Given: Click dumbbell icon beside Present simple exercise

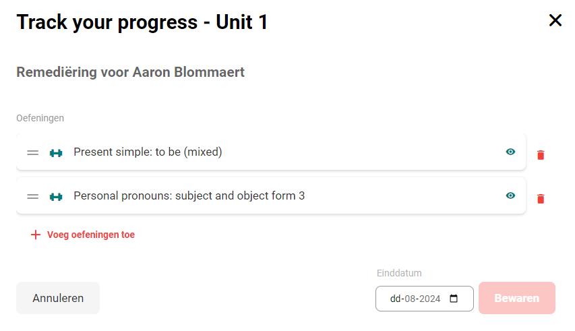Looking at the screenshot, I should [x=56, y=153].
